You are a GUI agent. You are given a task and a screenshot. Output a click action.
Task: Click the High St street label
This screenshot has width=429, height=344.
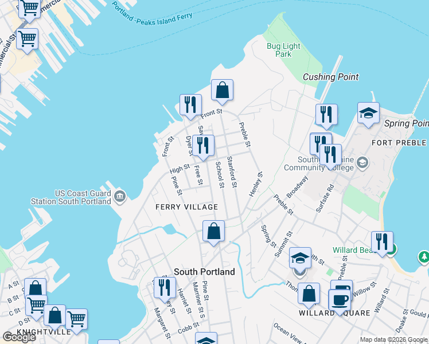[180, 169]
